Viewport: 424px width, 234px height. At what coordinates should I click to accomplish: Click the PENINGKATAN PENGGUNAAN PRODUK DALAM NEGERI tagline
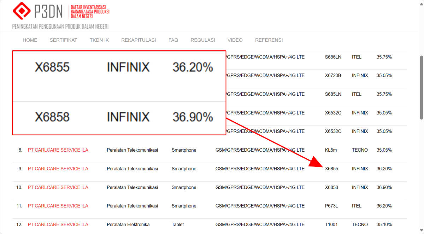point(60,27)
